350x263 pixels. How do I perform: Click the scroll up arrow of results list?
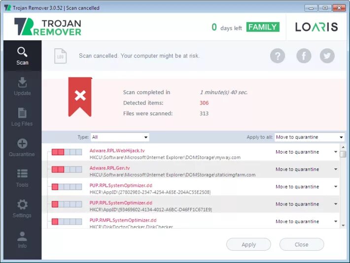tap(343, 147)
